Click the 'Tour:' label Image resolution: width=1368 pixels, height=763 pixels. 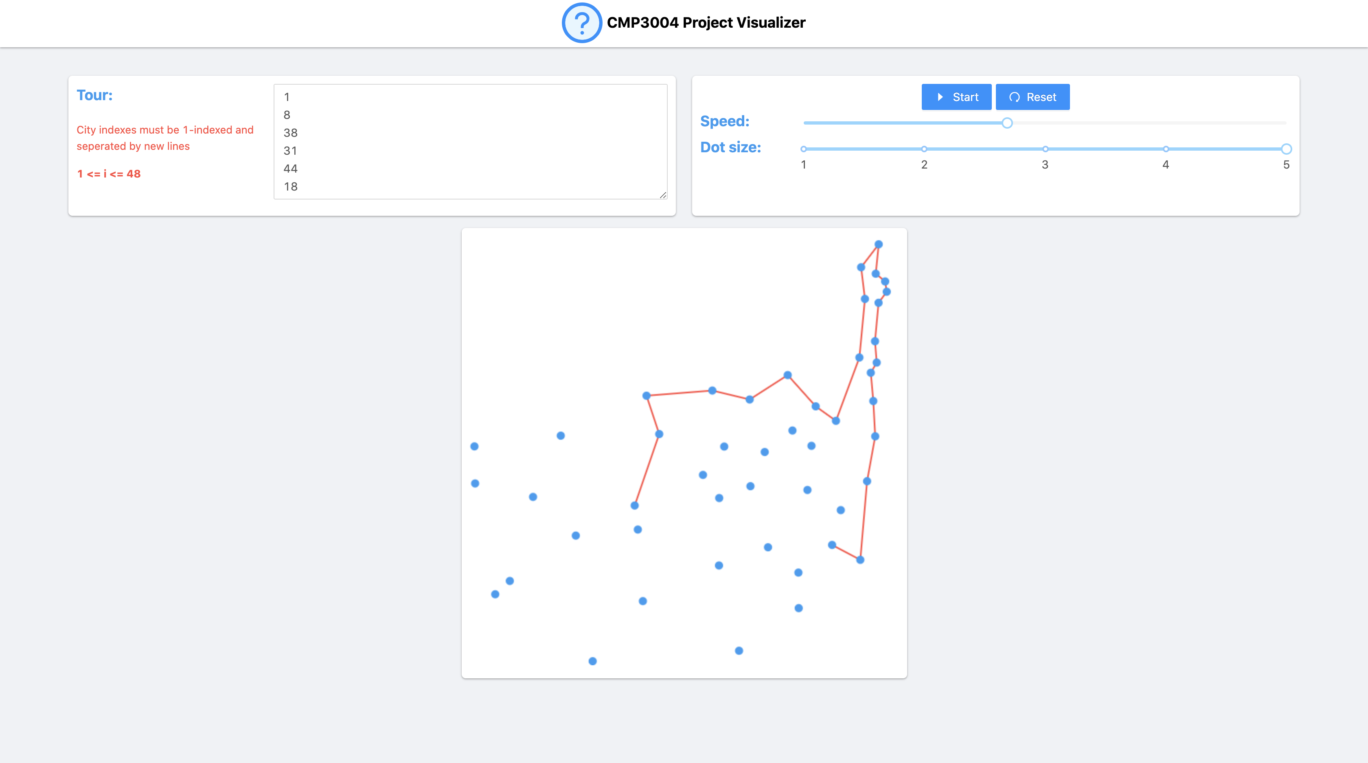click(x=94, y=95)
